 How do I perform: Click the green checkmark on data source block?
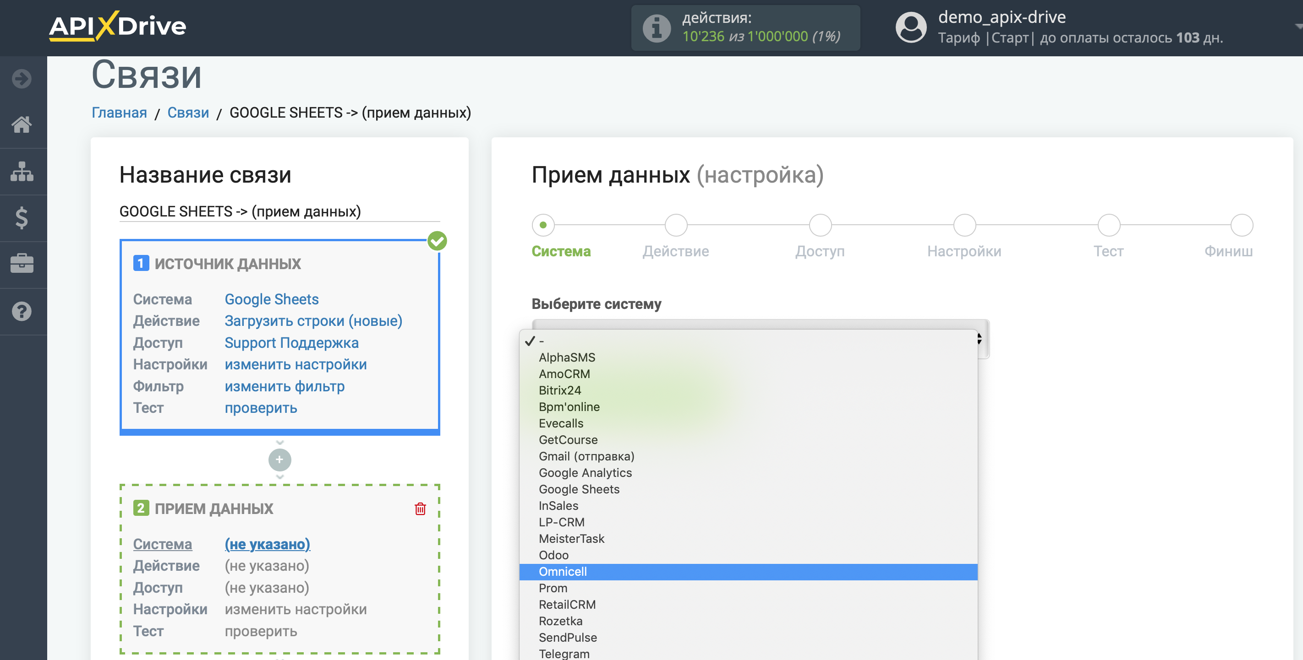[x=437, y=241]
